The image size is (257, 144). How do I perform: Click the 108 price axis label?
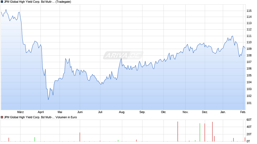click(249, 56)
